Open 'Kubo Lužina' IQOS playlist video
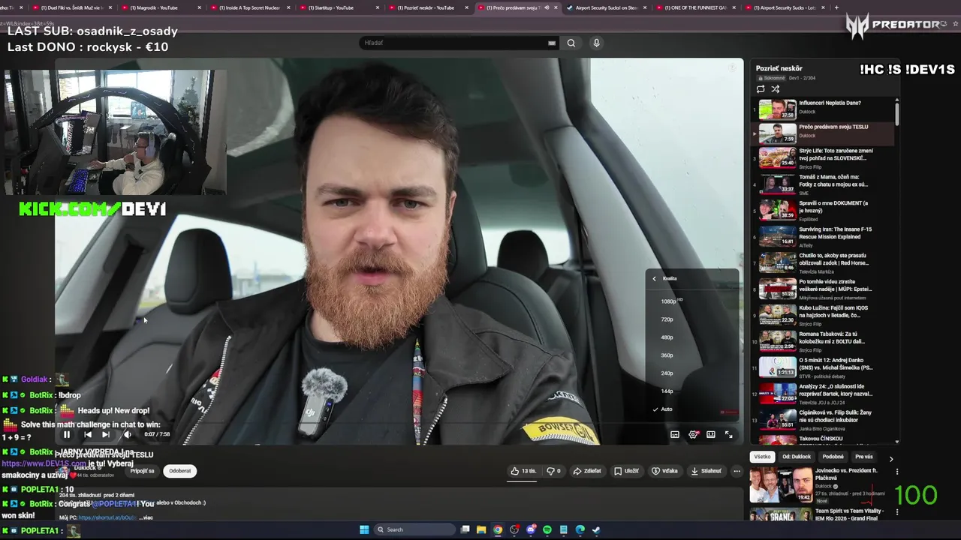 (824, 315)
